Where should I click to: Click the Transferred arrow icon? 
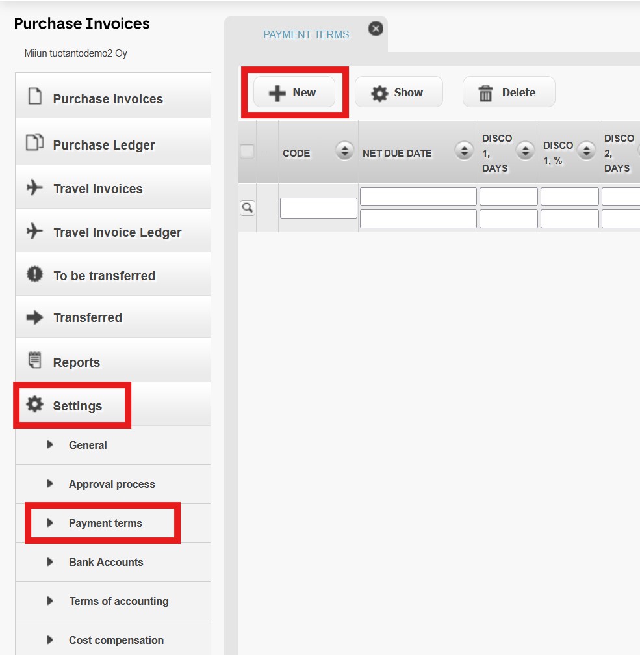pos(34,317)
